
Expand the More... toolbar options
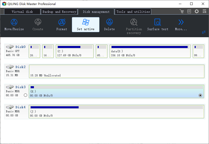tap(181, 25)
